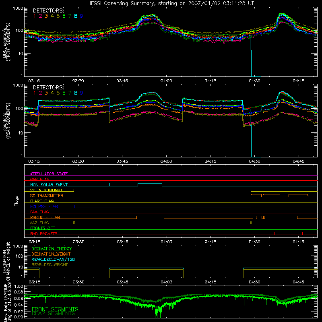Click the REAR_DEC_CHAN/128 legend entry
This screenshot has height=322, width=322.
click(x=53, y=259)
